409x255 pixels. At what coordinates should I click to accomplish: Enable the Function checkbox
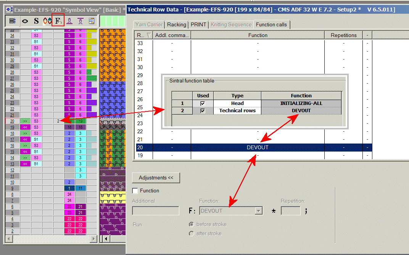click(x=135, y=191)
